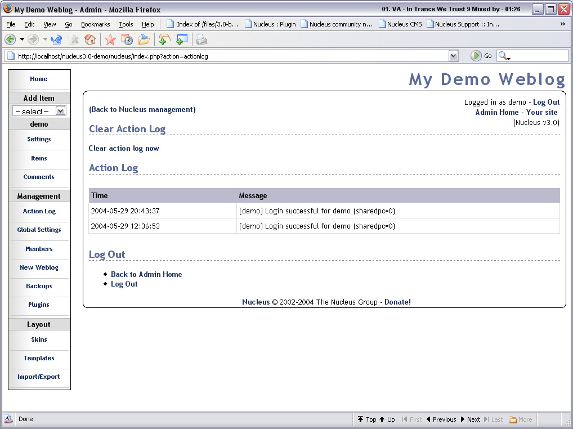Click the New Tab toolbar icon

point(164,39)
